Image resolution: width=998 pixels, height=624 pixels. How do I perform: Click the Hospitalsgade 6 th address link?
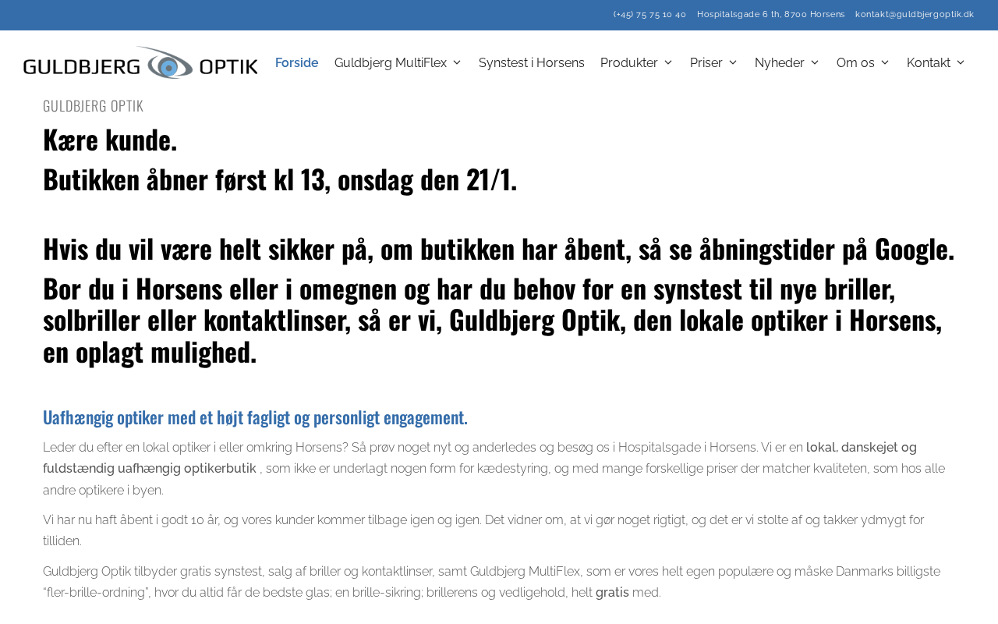[x=771, y=14]
